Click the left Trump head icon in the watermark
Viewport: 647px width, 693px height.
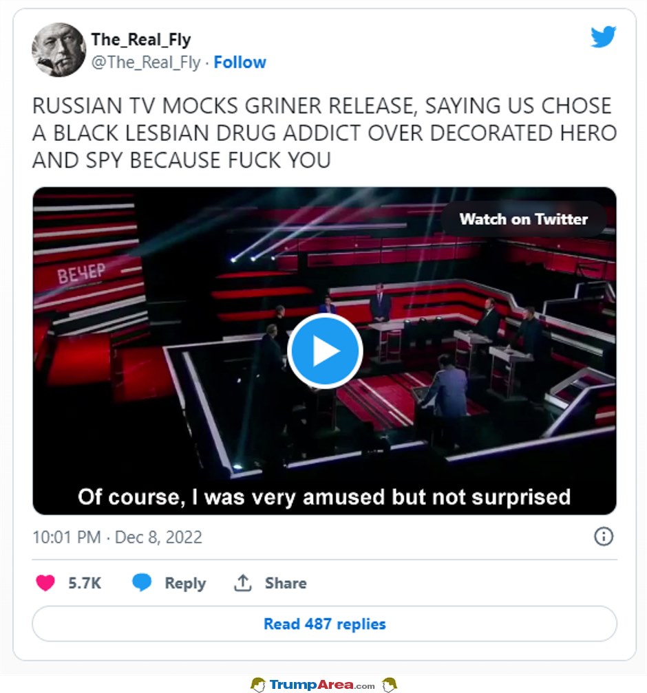pyautogui.click(x=258, y=685)
